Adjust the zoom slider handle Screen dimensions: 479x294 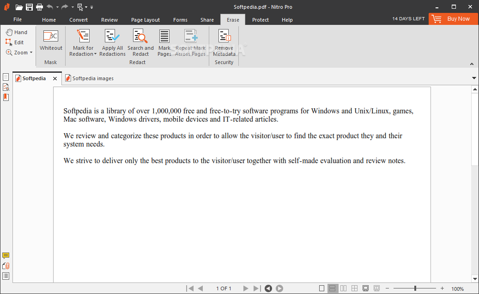pos(415,288)
